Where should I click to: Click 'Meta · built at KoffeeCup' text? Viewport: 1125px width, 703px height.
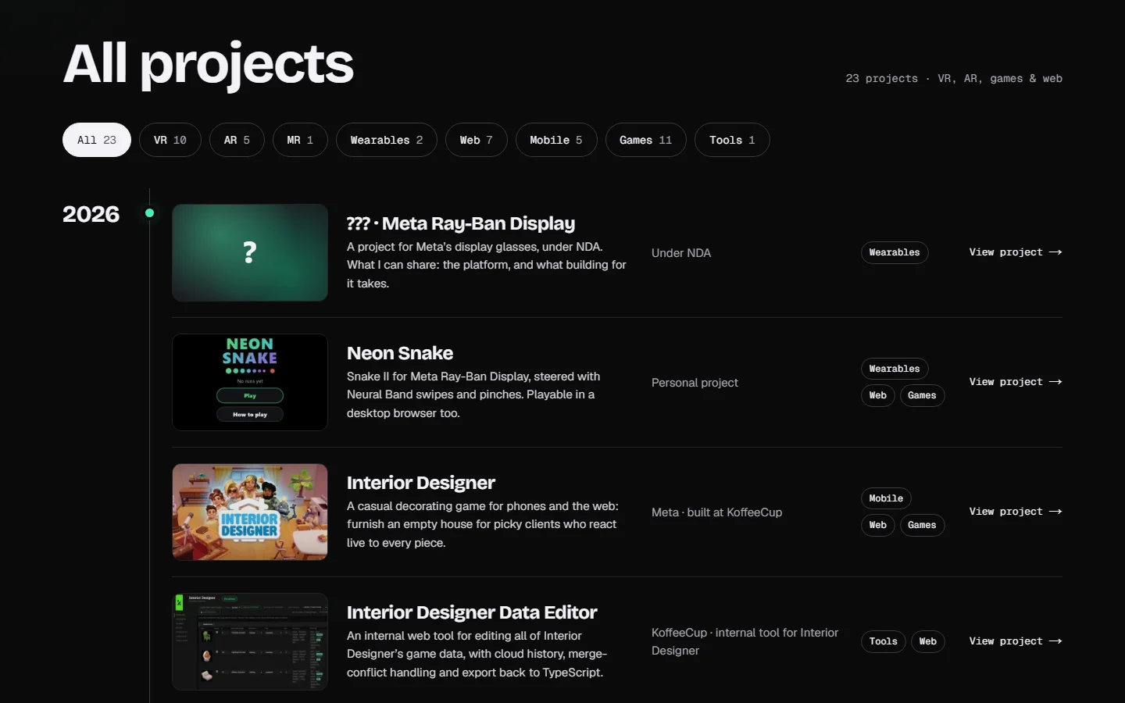click(x=716, y=512)
